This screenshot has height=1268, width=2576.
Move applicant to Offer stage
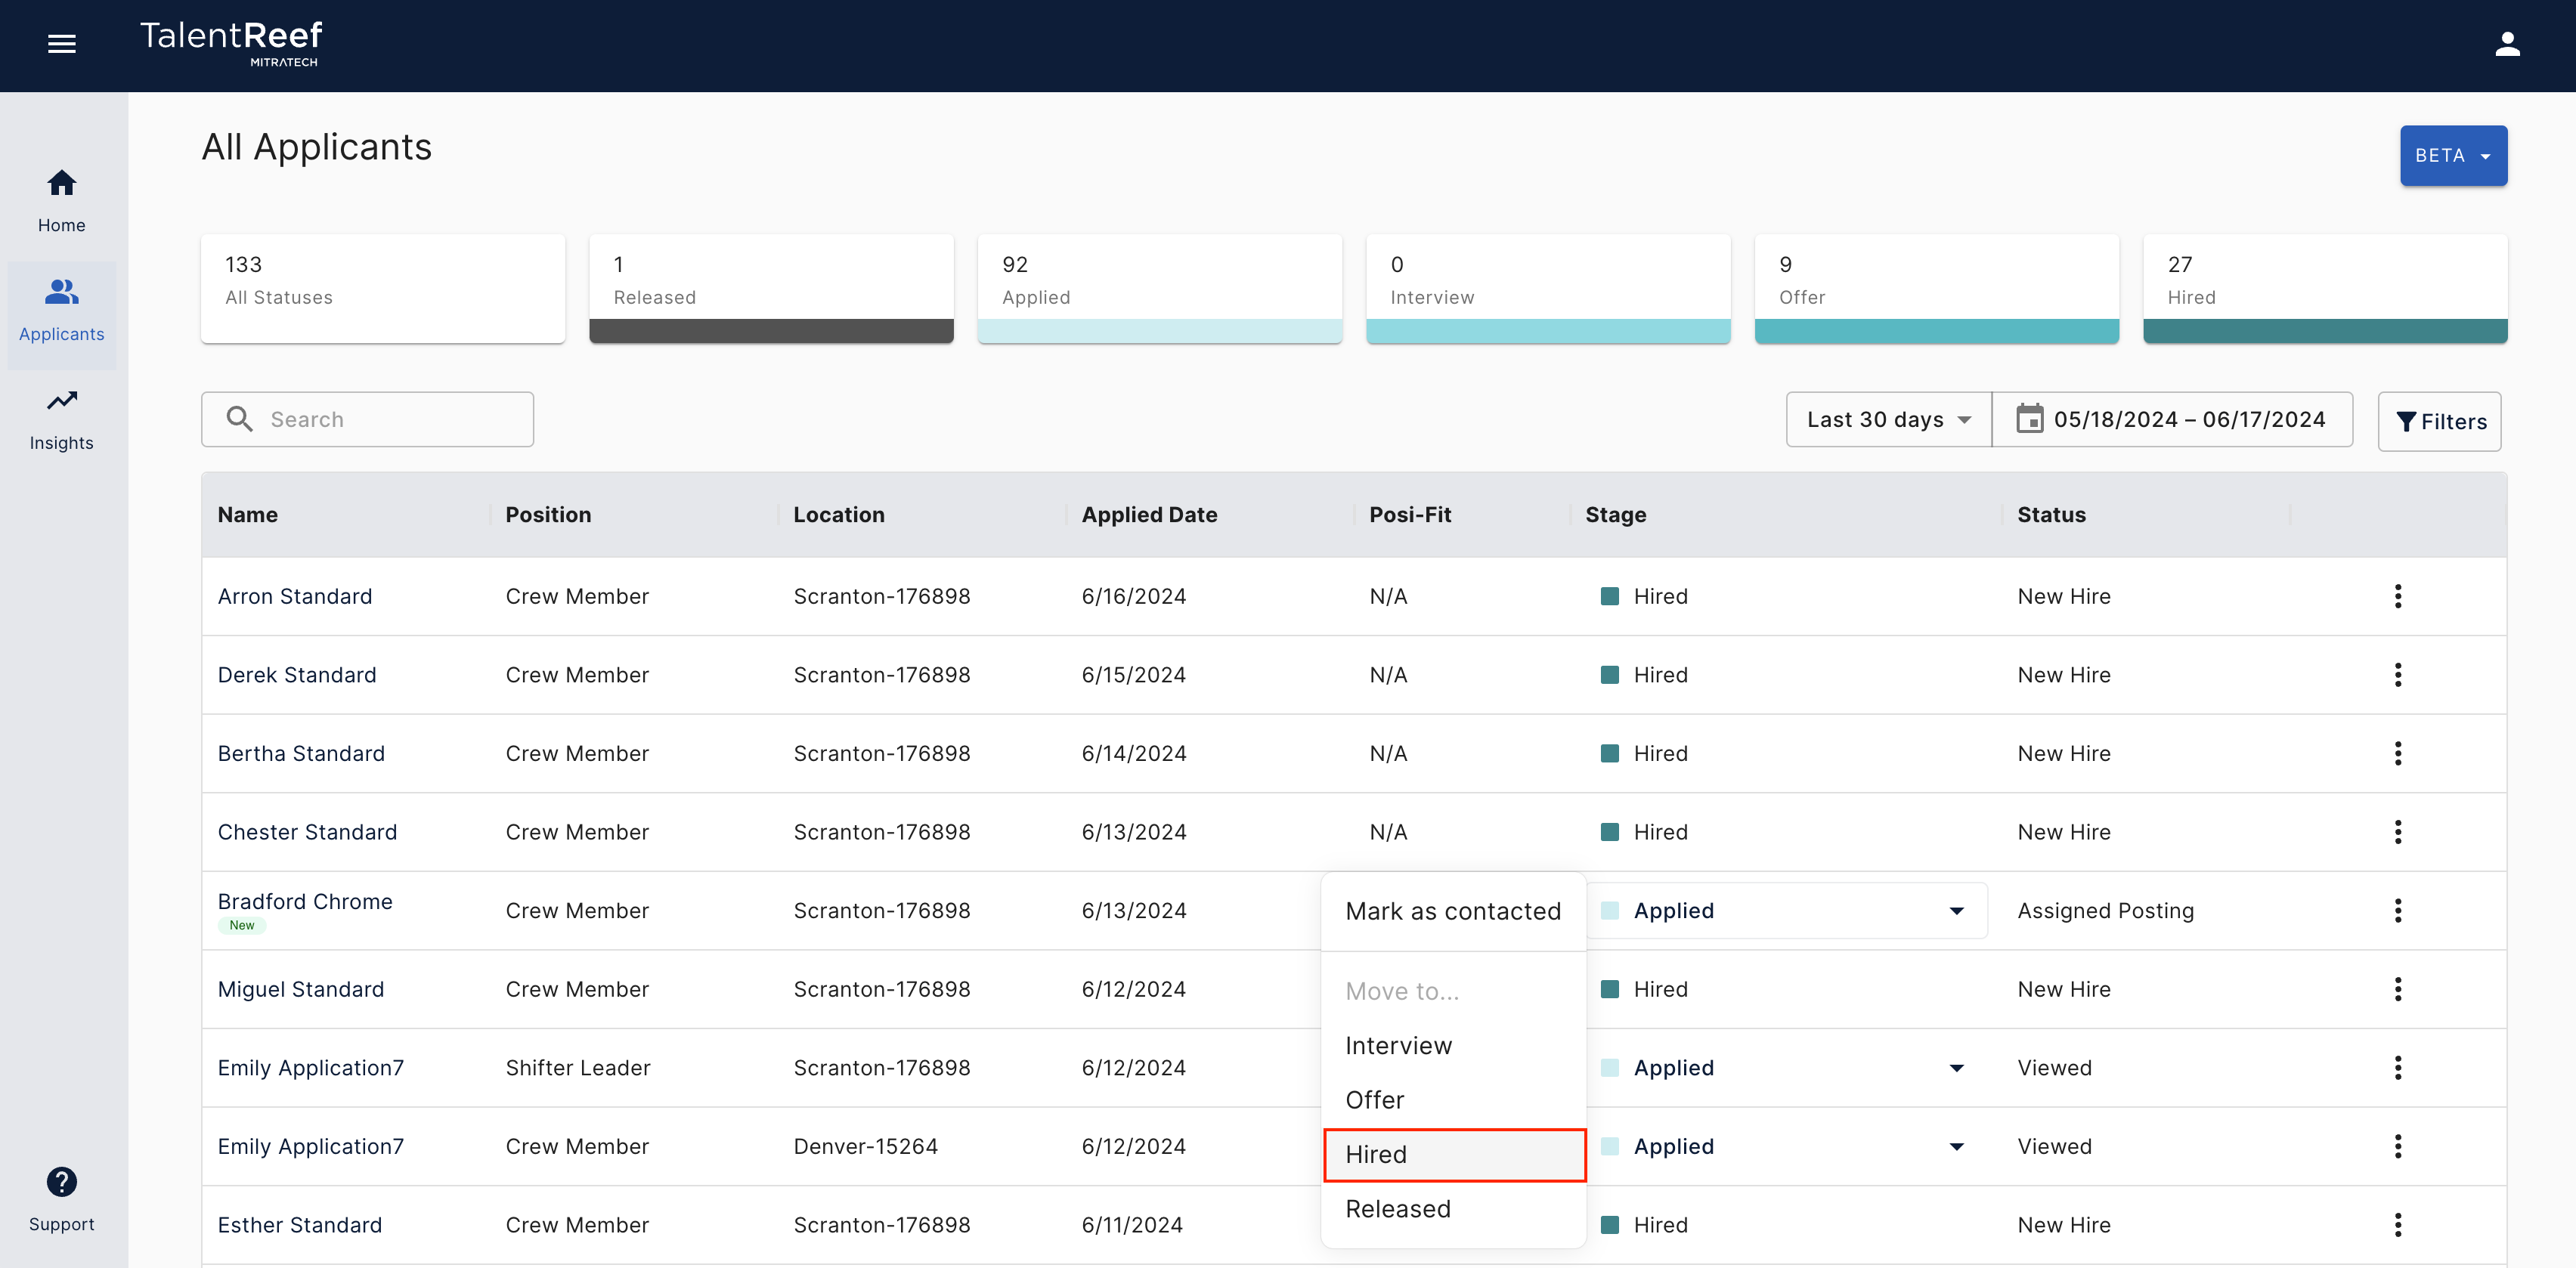(x=1452, y=1100)
